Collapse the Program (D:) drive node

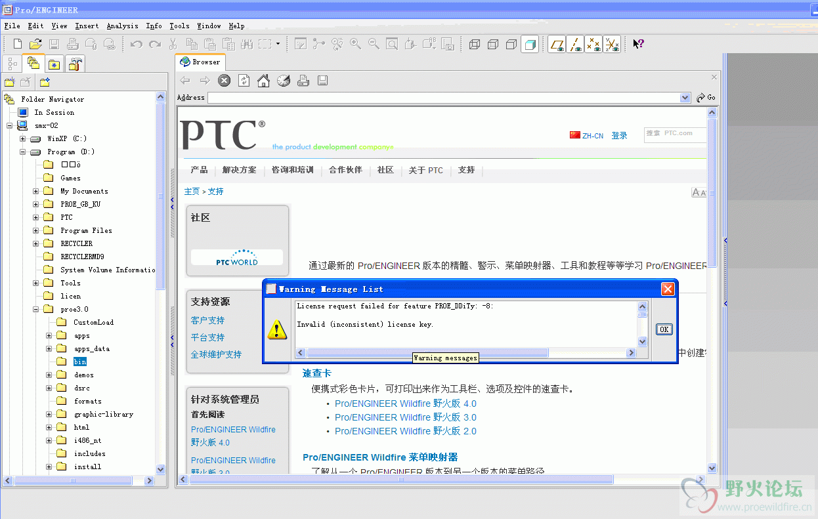(x=23, y=152)
